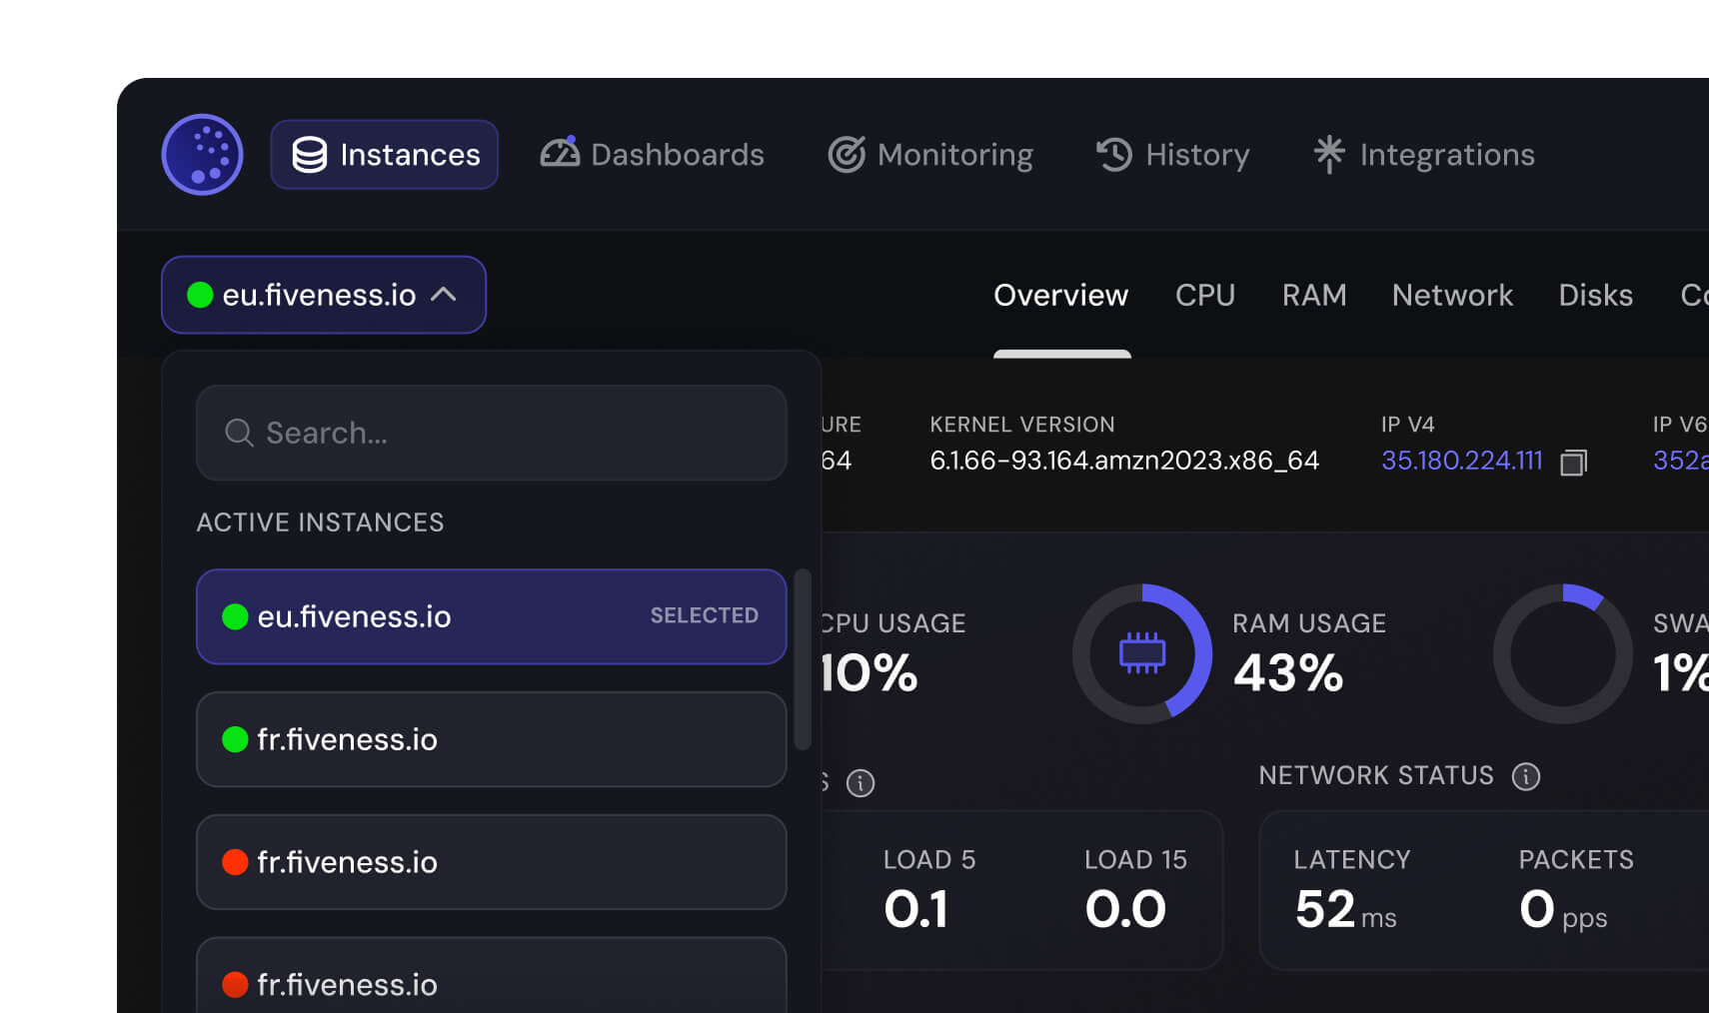Click the Monitoring target icon
Screen dimensions: 1709x1013
point(847,155)
